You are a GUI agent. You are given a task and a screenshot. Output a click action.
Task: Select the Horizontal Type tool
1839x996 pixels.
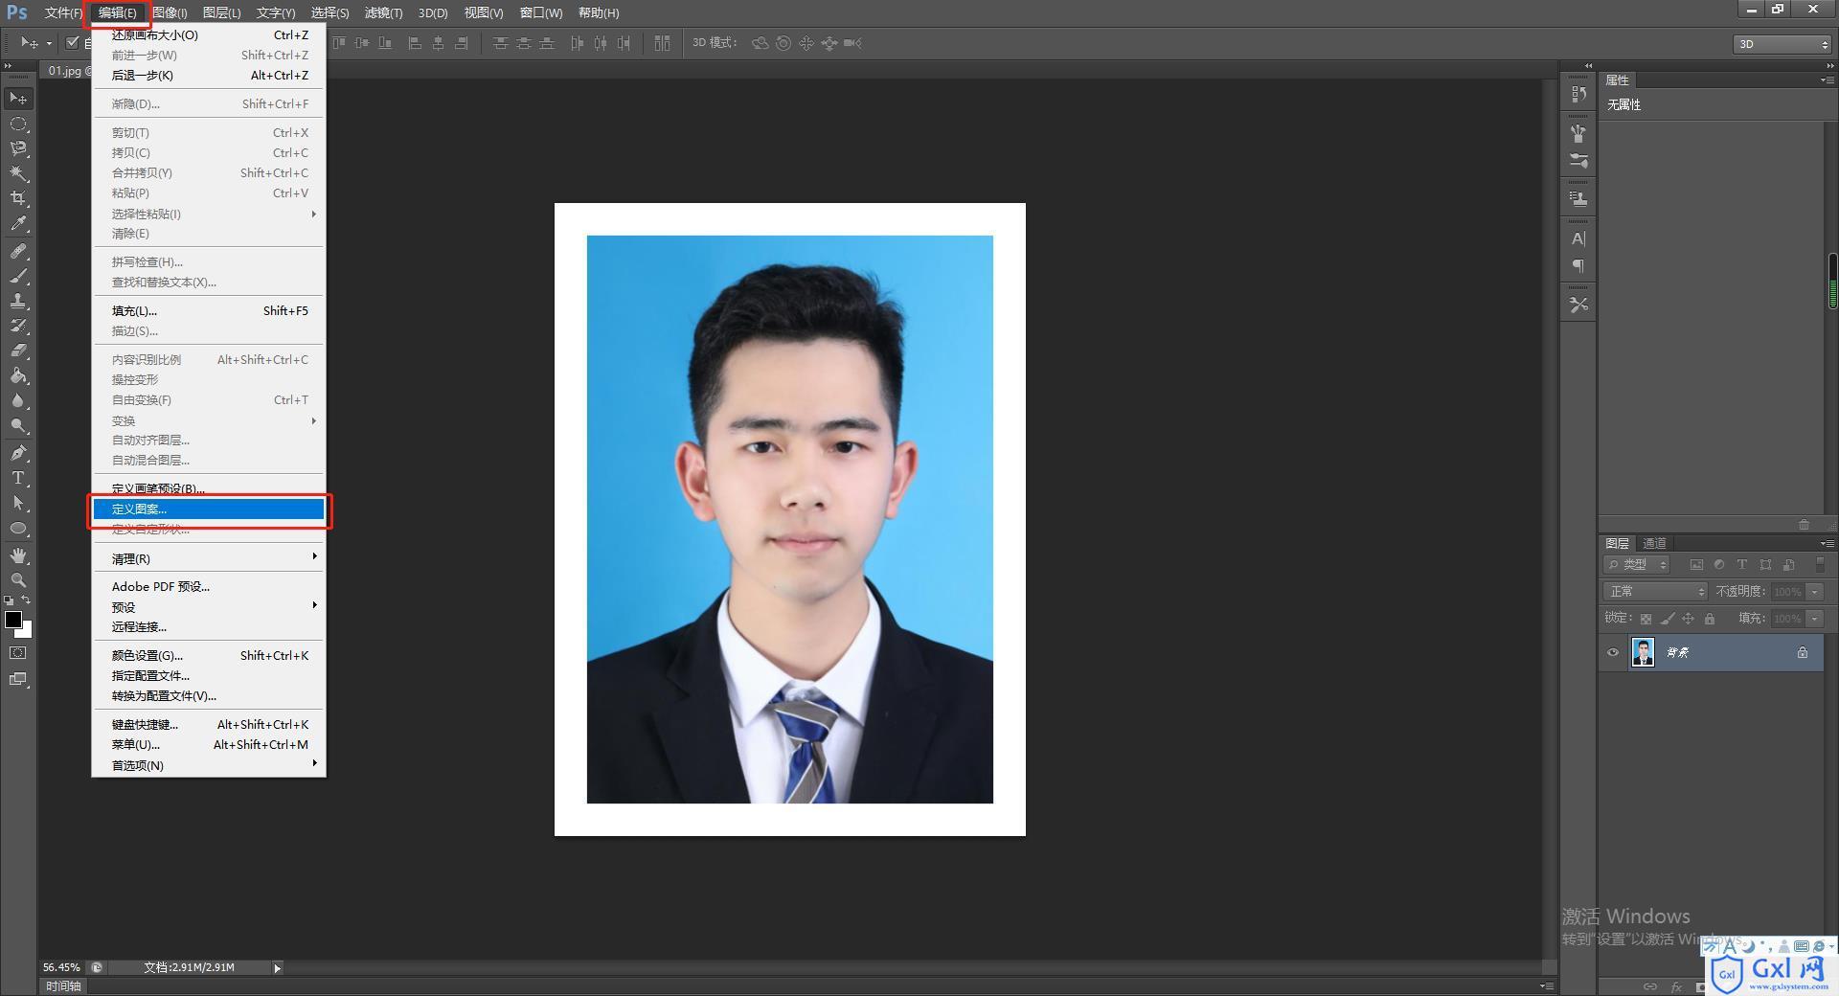tap(18, 478)
